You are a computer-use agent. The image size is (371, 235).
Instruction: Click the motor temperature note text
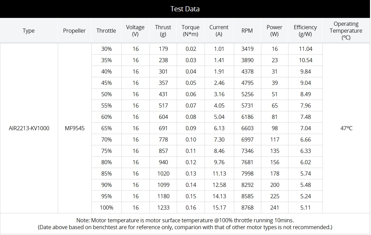coord(185,220)
